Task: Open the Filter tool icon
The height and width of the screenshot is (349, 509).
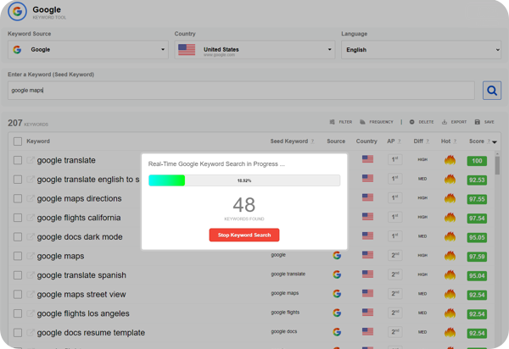Action: tap(332, 122)
